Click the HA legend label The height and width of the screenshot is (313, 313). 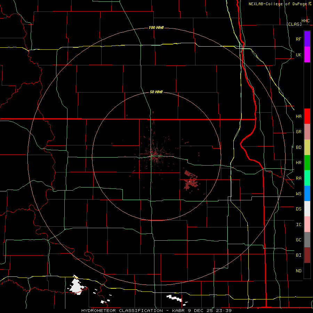298,116
